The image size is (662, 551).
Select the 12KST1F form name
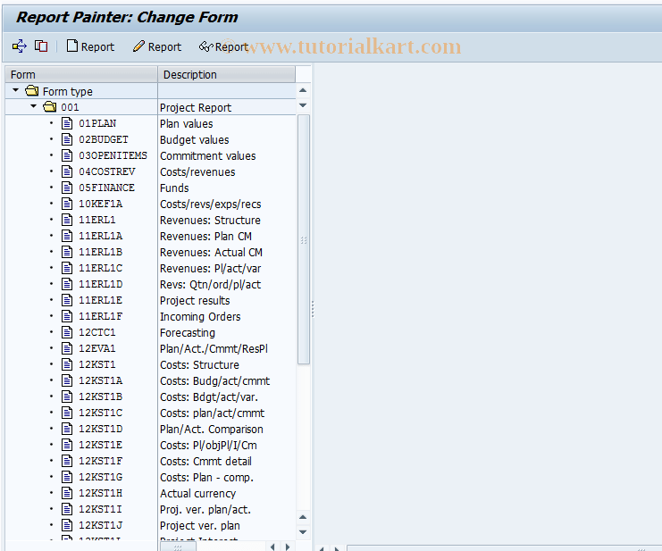pos(100,461)
